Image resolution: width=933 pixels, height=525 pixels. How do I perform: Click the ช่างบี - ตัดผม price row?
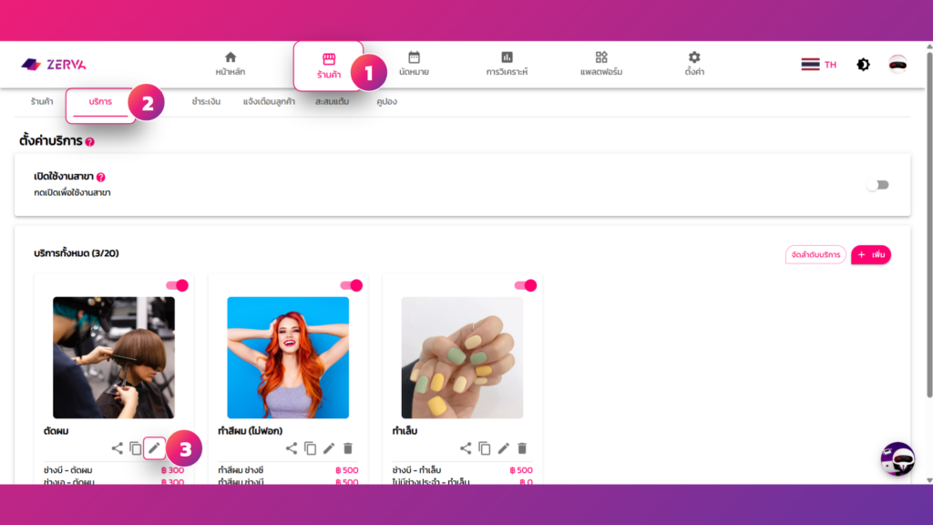(x=114, y=470)
